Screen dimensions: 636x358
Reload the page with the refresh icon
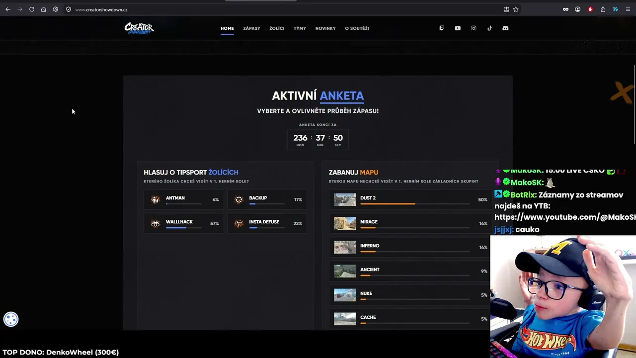(x=32, y=9)
